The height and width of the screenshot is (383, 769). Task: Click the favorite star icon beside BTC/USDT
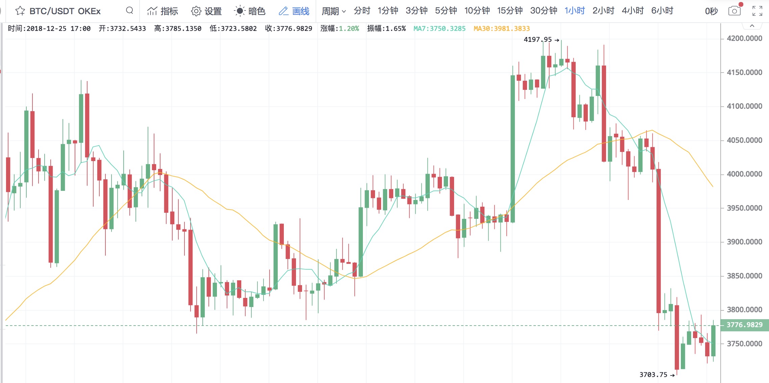point(20,11)
